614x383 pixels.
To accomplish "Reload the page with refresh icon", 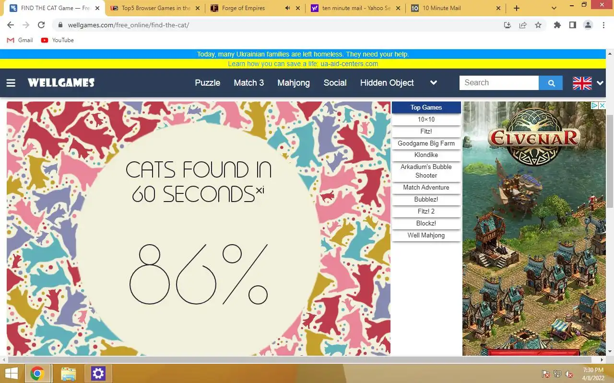I will pyautogui.click(x=41, y=25).
